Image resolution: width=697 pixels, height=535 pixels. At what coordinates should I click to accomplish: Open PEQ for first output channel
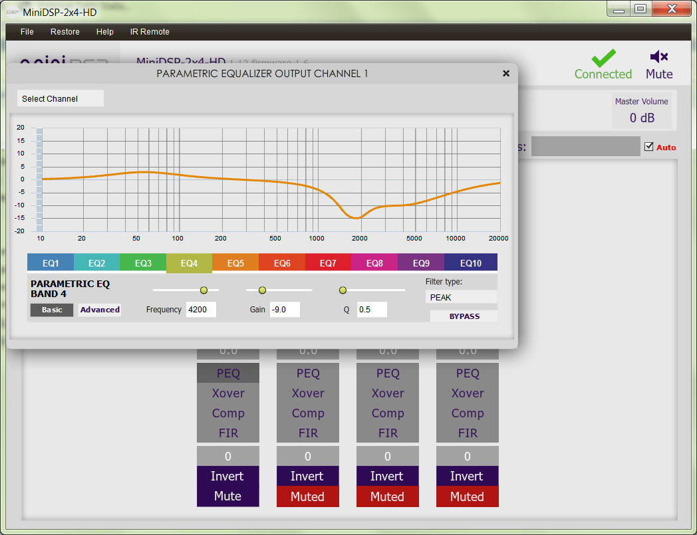tap(228, 374)
